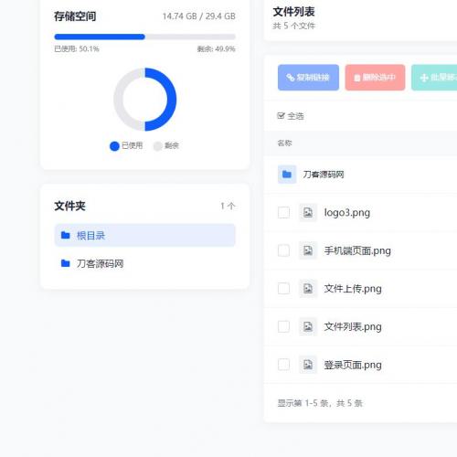Click the folder icon next to 根目录
This screenshot has height=457, width=457.
[x=66, y=235]
